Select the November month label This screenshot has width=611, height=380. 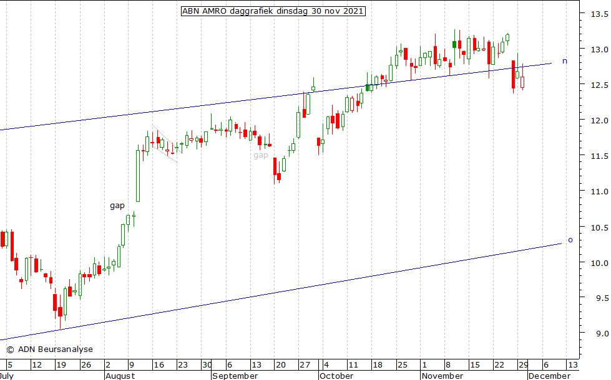pyautogui.click(x=442, y=376)
